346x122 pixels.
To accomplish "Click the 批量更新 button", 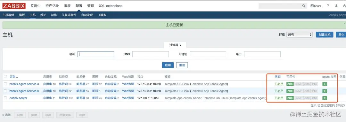I will [65, 115].
